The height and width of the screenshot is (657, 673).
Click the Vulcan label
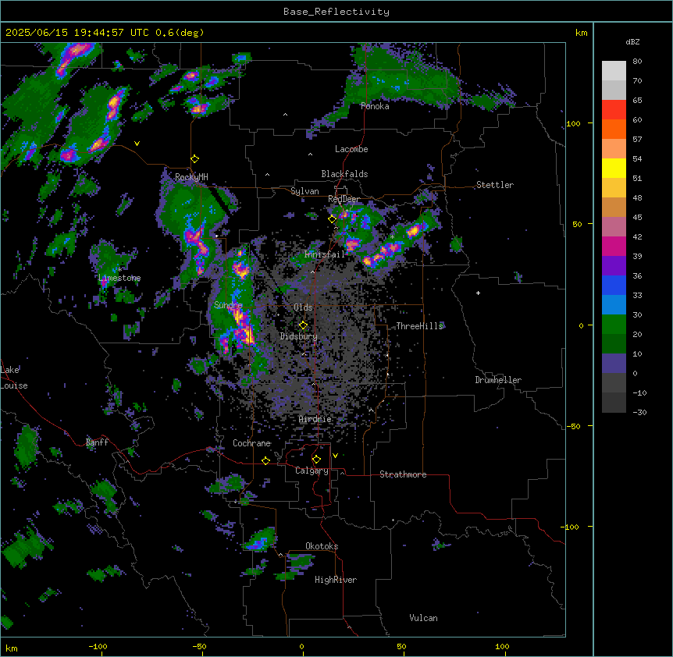pyautogui.click(x=423, y=618)
